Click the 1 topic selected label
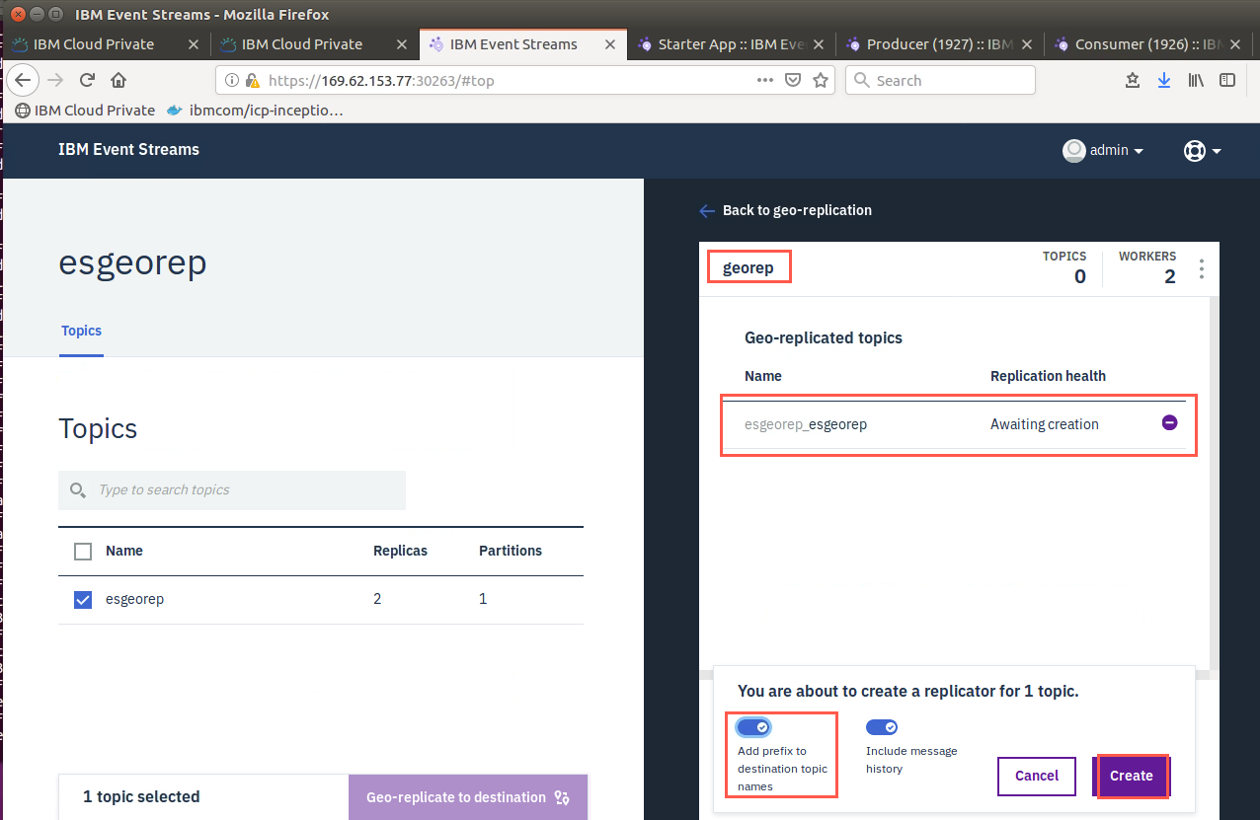 [141, 796]
